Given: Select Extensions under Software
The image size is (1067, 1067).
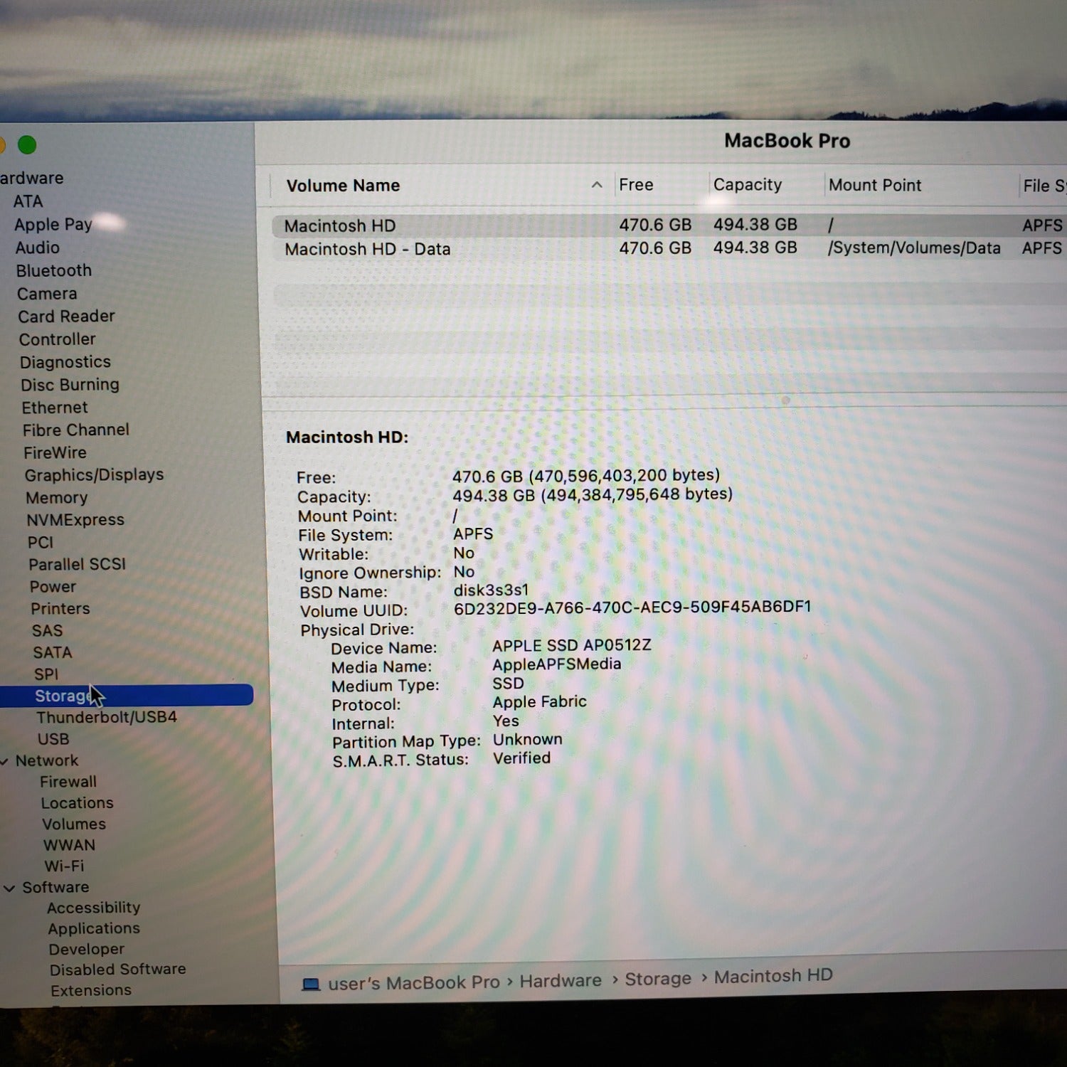Looking at the screenshot, I should pos(91,990).
